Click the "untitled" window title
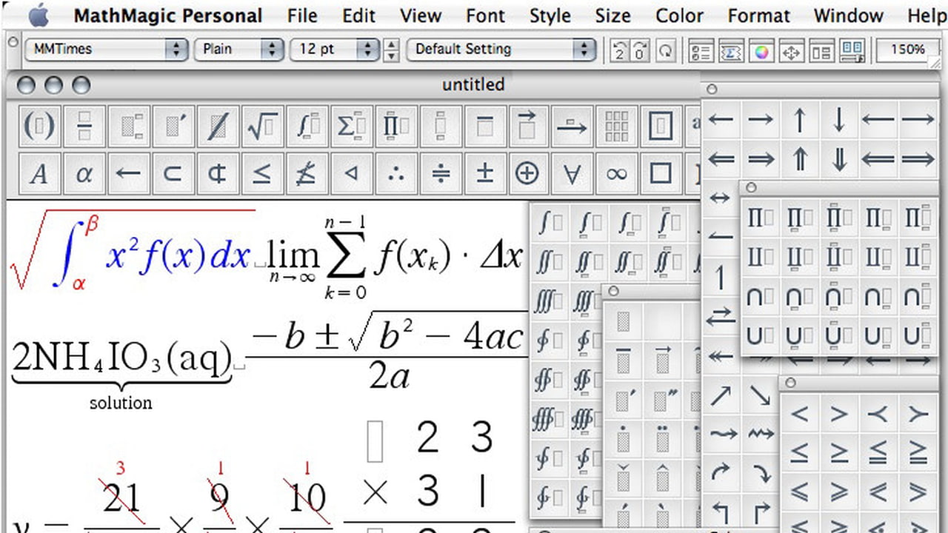This screenshot has width=948, height=533. (x=473, y=85)
